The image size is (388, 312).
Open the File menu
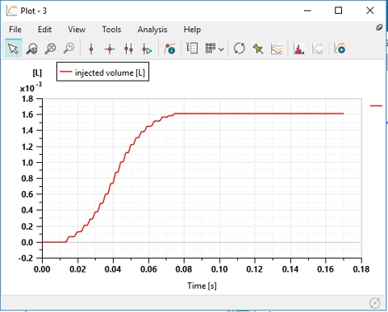click(15, 29)
